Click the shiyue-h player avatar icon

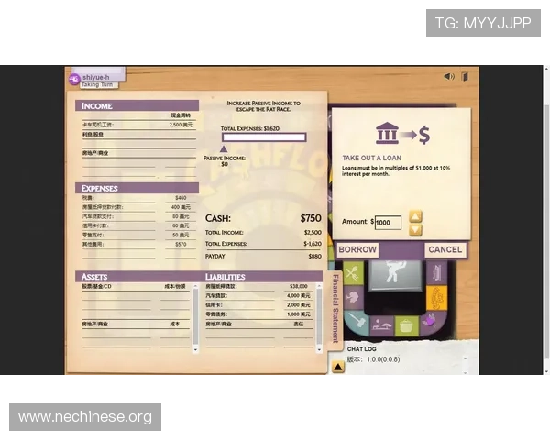point(74,78)
